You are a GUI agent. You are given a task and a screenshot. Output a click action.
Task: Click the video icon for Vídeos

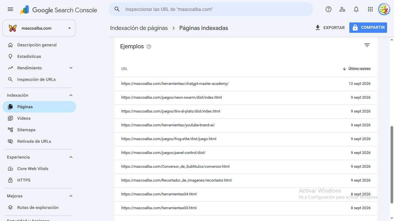point(10,118)
